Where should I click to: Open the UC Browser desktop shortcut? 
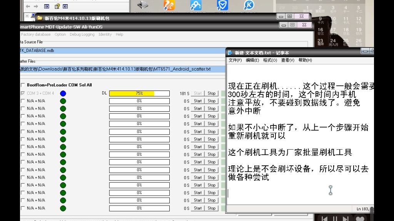coord(169,5)
